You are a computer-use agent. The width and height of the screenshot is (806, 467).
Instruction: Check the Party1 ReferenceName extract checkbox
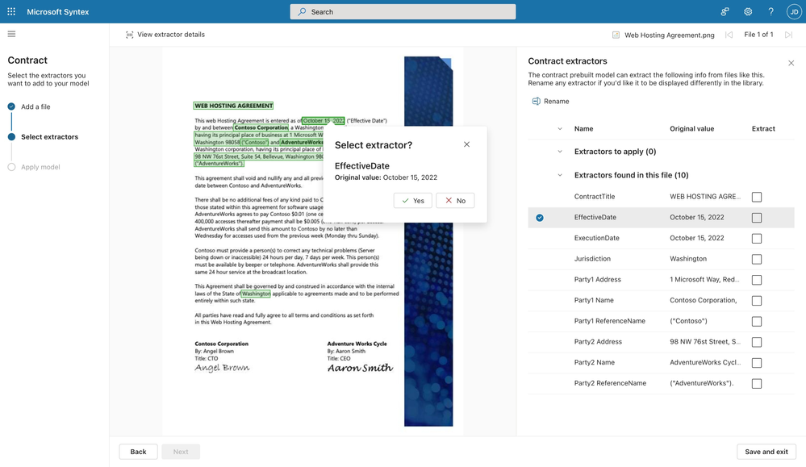coord(757,321)
